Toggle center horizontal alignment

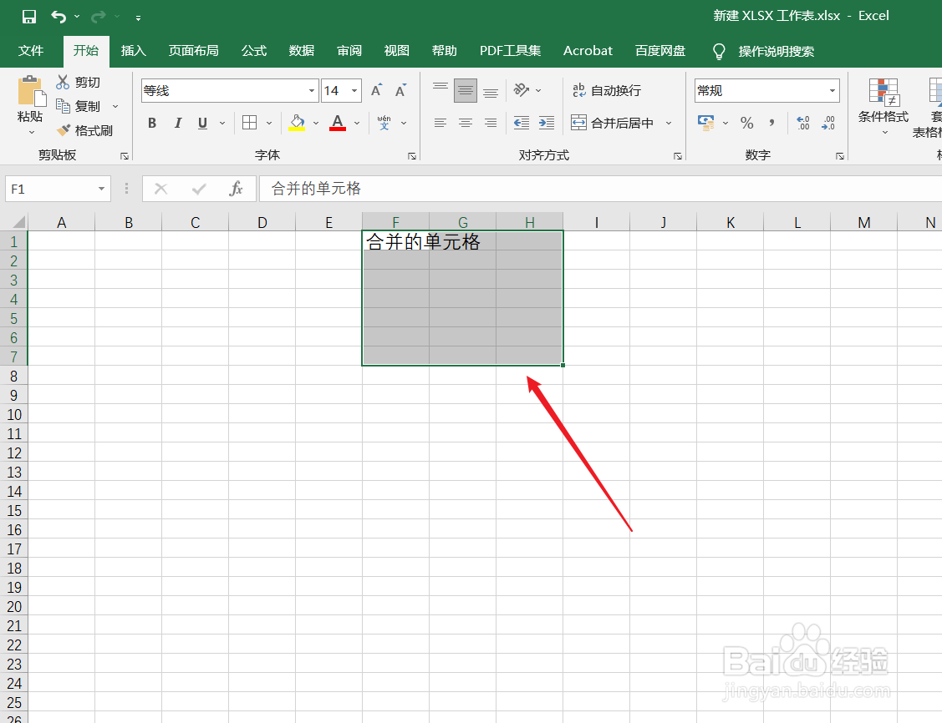click(x=465, y=123)
